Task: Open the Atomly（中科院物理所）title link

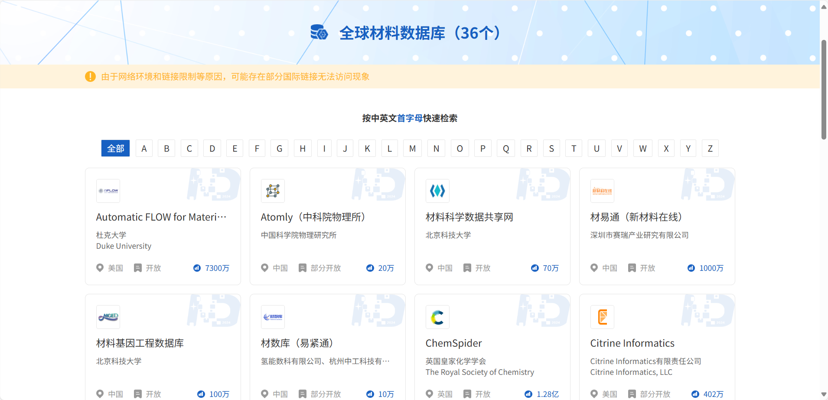Action: [x=313, y=217]
